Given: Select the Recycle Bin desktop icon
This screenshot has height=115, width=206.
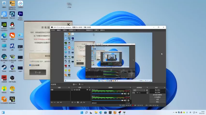Looking at the screenshot, I should 4,4.
